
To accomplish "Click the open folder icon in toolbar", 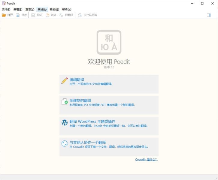I will [x=4, y=15].
